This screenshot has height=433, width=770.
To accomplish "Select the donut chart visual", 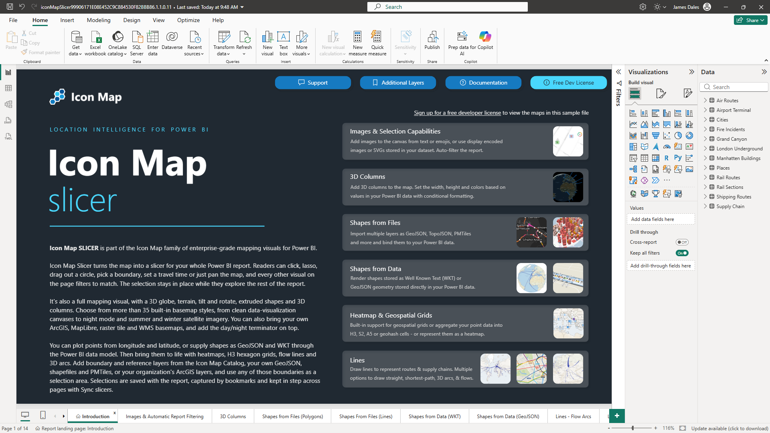I will (689, 136).
